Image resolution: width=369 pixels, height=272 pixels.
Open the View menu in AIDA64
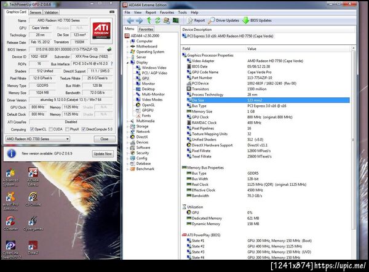coord(138,12)
